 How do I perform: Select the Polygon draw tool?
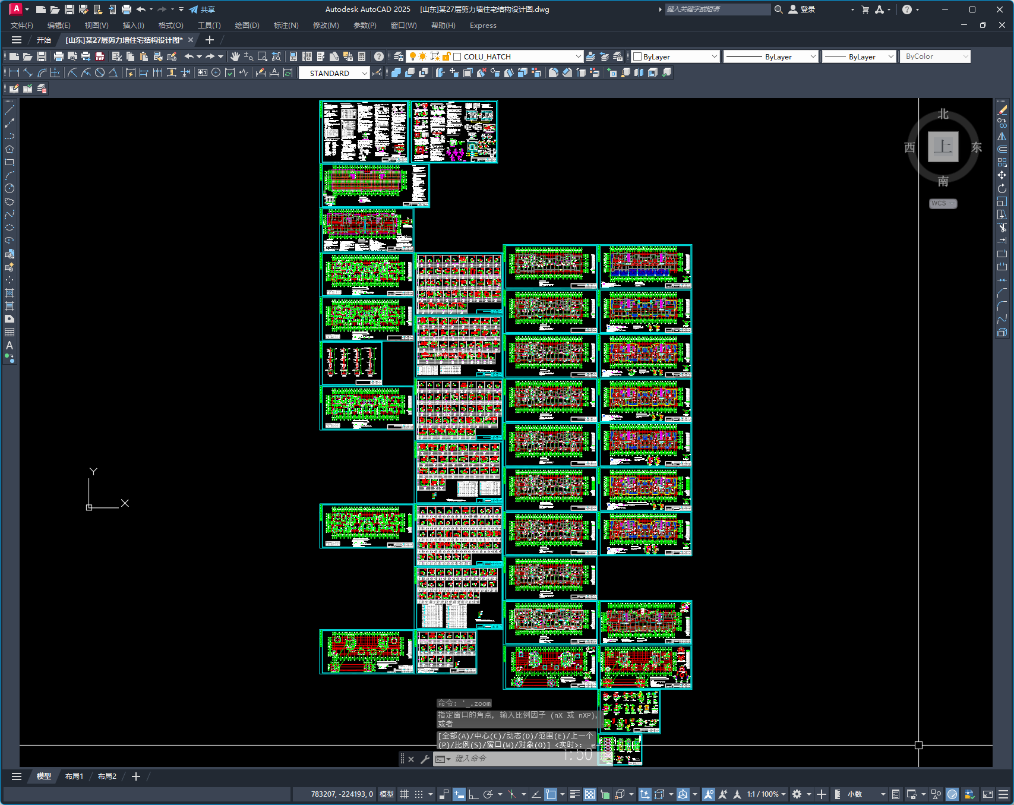pyautogui.click(x=10, y=149)
